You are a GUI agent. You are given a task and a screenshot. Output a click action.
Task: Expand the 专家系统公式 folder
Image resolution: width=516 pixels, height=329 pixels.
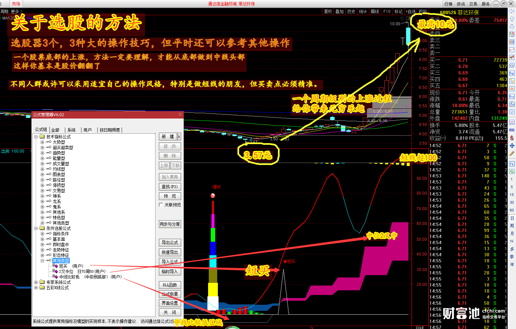tap(36, 282)
